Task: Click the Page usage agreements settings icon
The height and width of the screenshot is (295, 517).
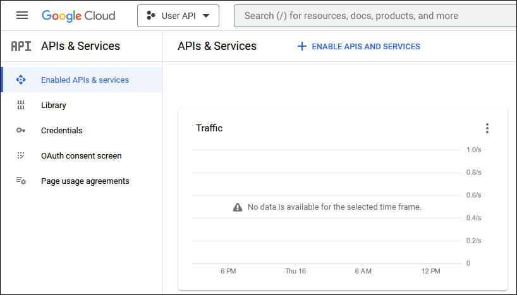Action: 21,181
